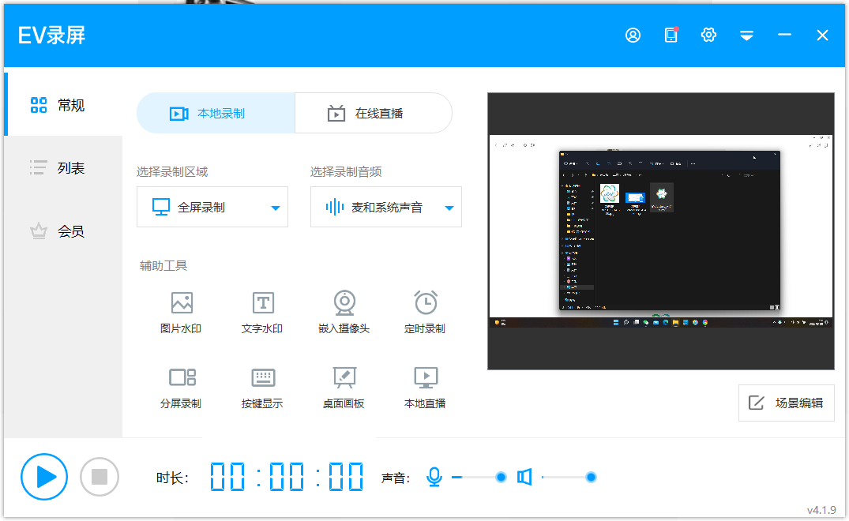Click the 00:00:00 duration timer
This screenshot has width=849, height=521.
pos(287,477)
